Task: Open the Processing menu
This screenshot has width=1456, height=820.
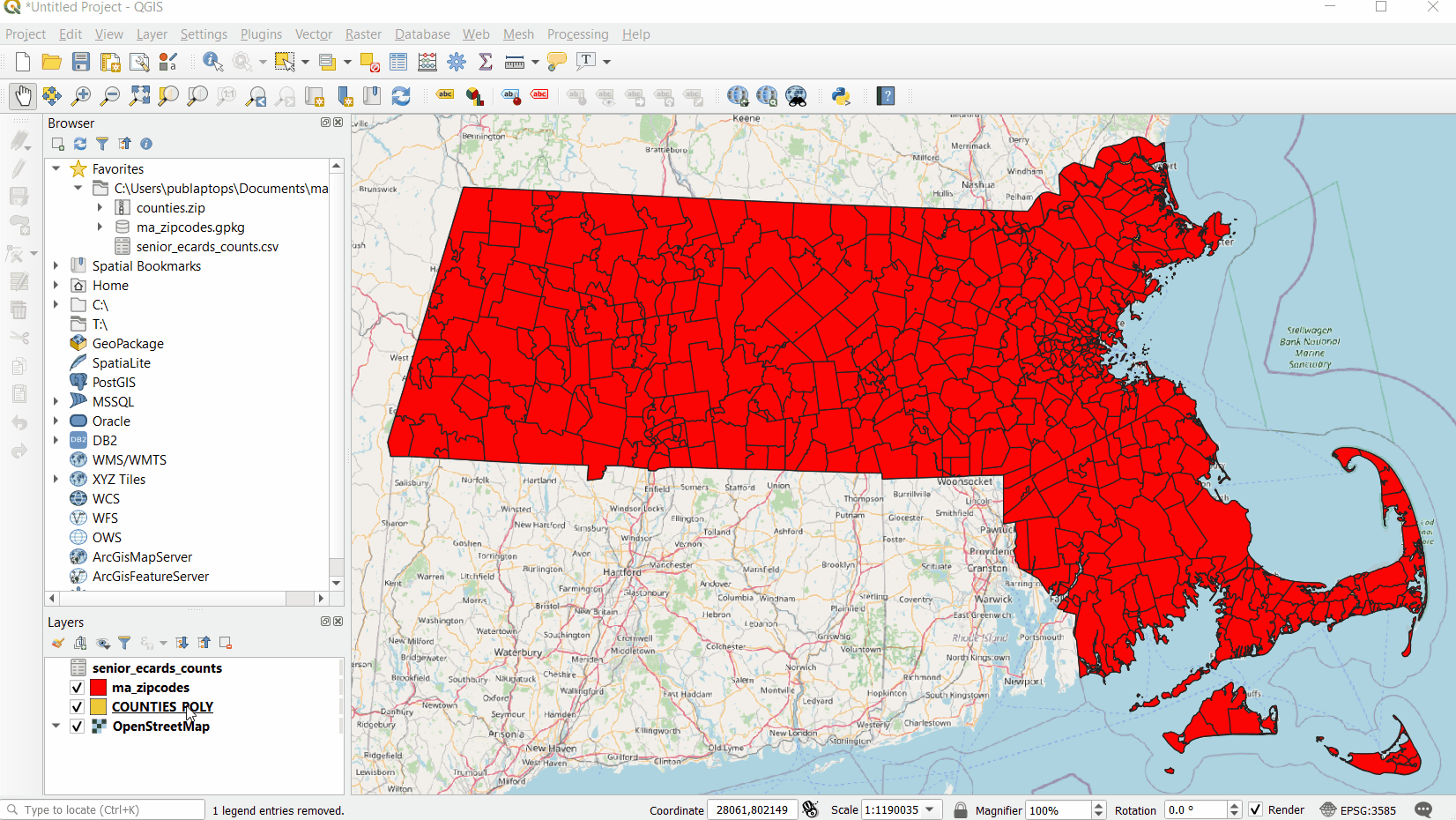Action: [x=577, y=34]
